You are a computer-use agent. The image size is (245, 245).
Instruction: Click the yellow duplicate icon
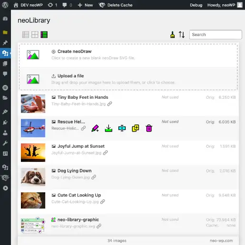point(135,128)
